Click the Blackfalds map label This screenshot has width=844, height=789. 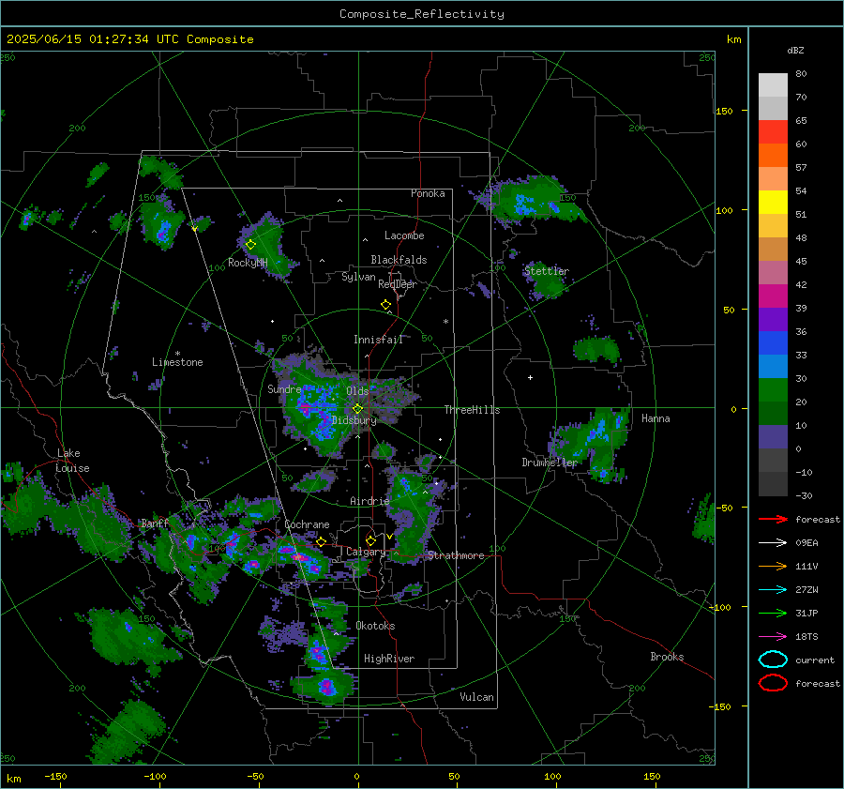pyautogui.click(x=399, y=260)
